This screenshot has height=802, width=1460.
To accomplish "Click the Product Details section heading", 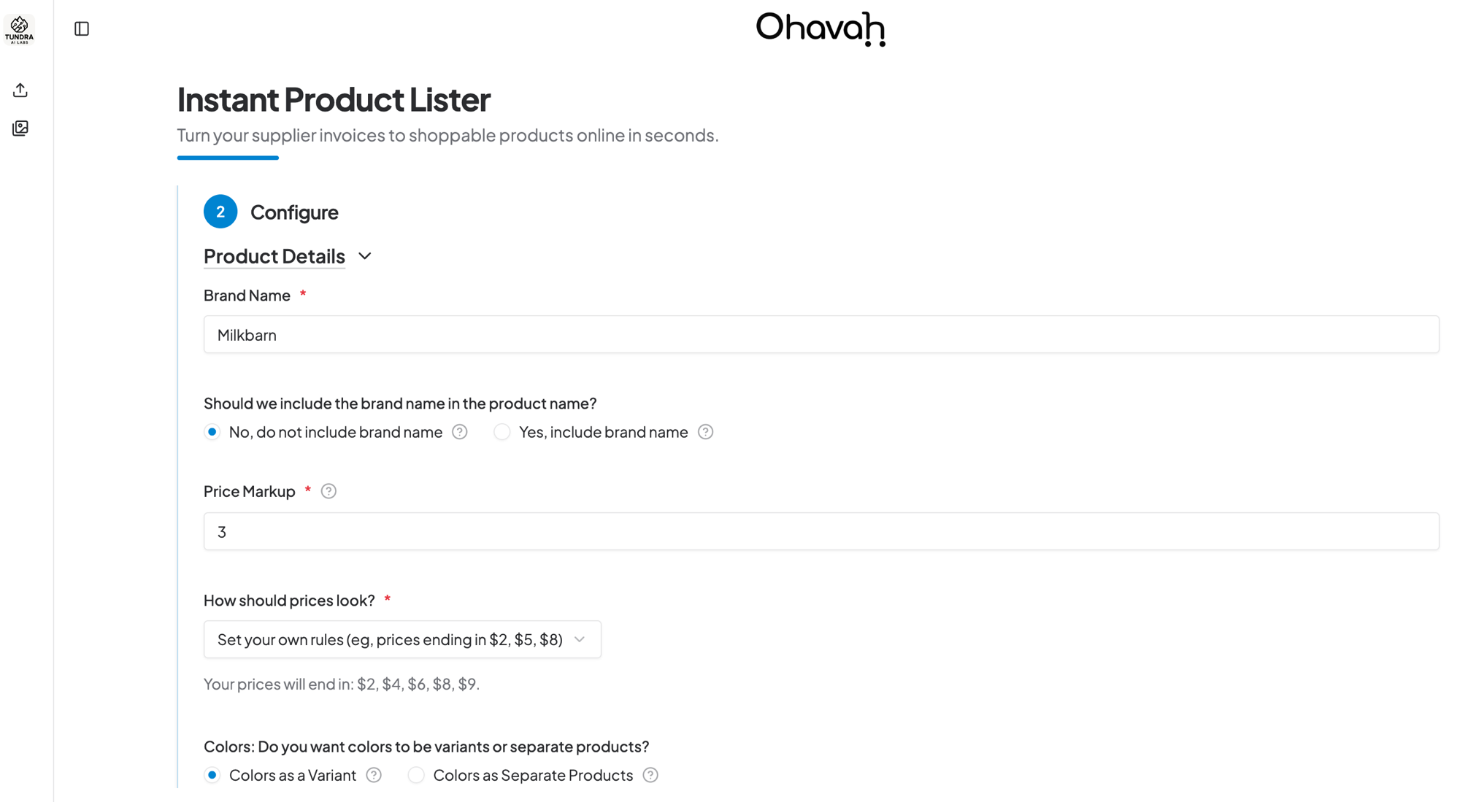I will [x=274, y=256].
